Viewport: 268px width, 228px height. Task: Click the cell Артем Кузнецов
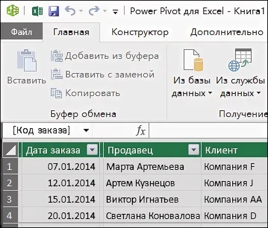pos(152,183)
